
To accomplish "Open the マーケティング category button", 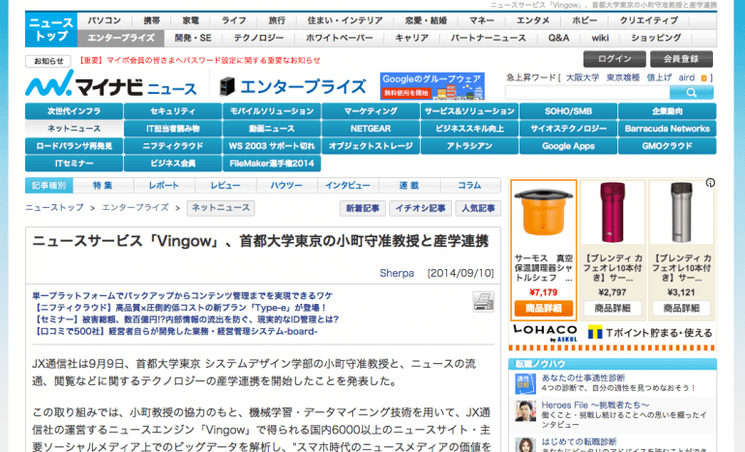I will coord(371,111).
